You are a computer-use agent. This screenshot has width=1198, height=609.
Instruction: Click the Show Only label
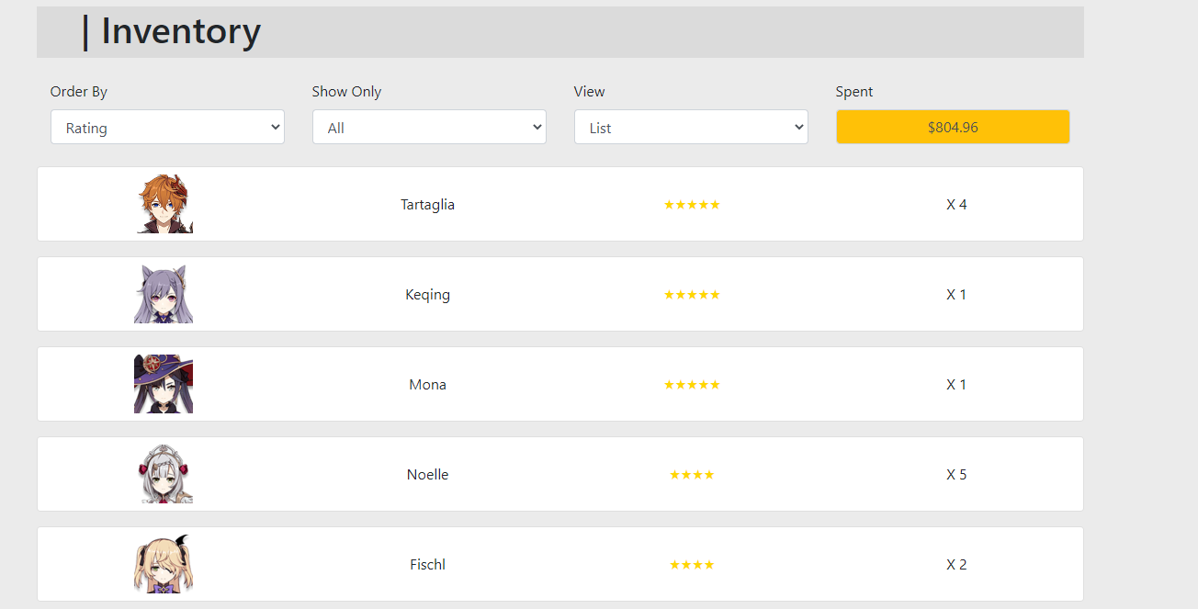(x=346, y=92)
